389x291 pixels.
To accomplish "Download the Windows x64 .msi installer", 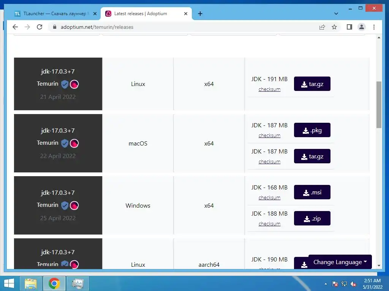I will [x=312, y=192].
